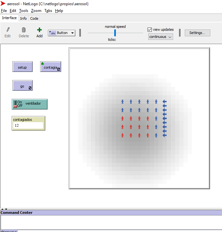Image resolution: width=222 pixels, height=232 pixels.
Task: Click the contagiados monitor value box
Action: pos(28,125)
